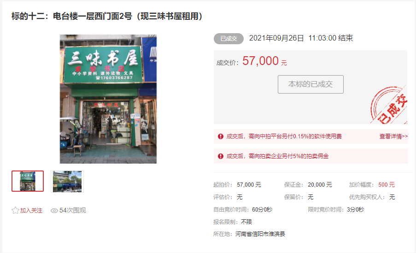Viewport: 416px width, 253px height.
Task: Click the 57,000 元 final price
Action: coord(264,61)
